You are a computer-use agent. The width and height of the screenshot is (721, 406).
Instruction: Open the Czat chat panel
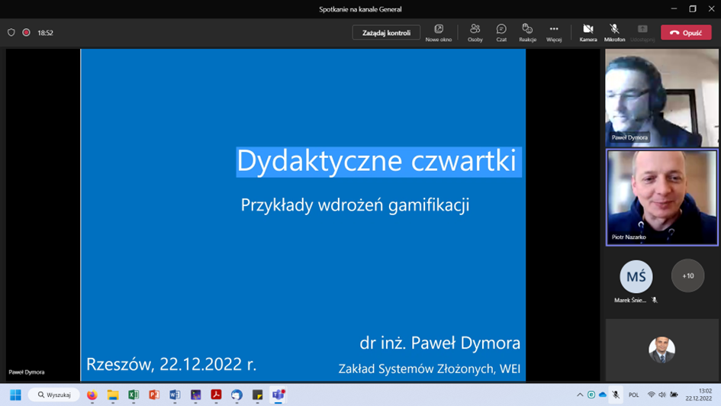pyautogui.click(x=501, y=31)
